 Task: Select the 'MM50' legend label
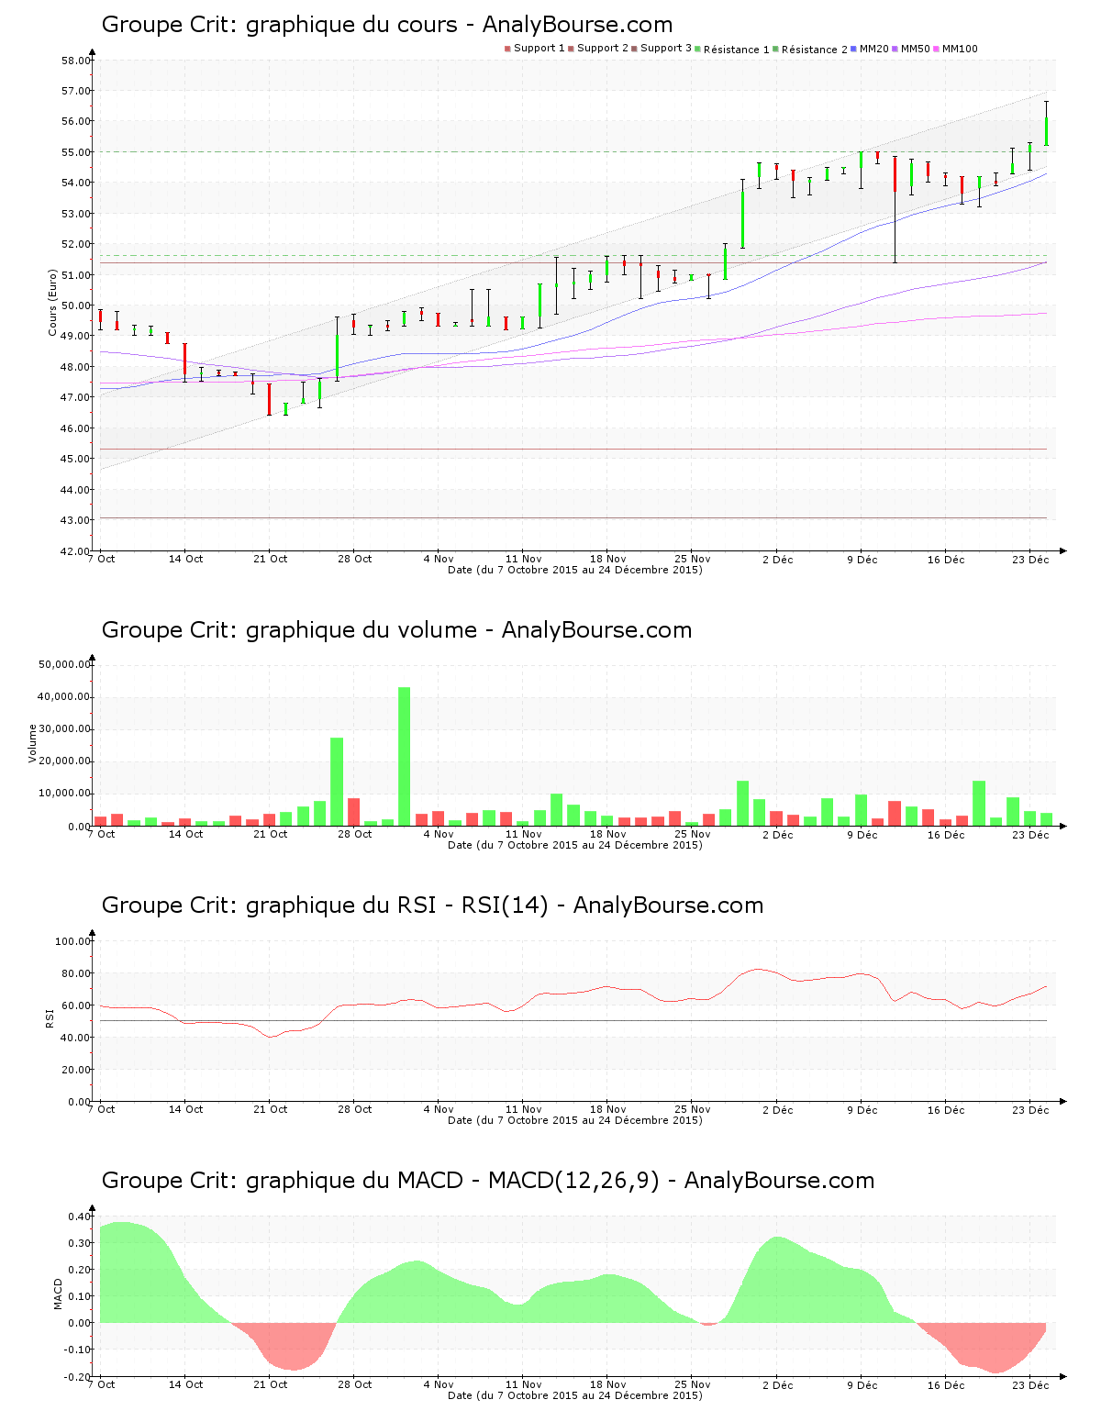(x=916, y=49)
